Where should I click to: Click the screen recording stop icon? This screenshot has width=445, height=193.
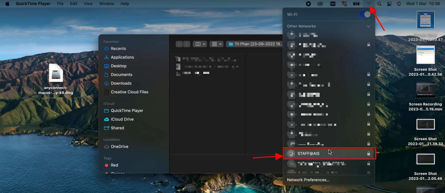click(308, 4)
